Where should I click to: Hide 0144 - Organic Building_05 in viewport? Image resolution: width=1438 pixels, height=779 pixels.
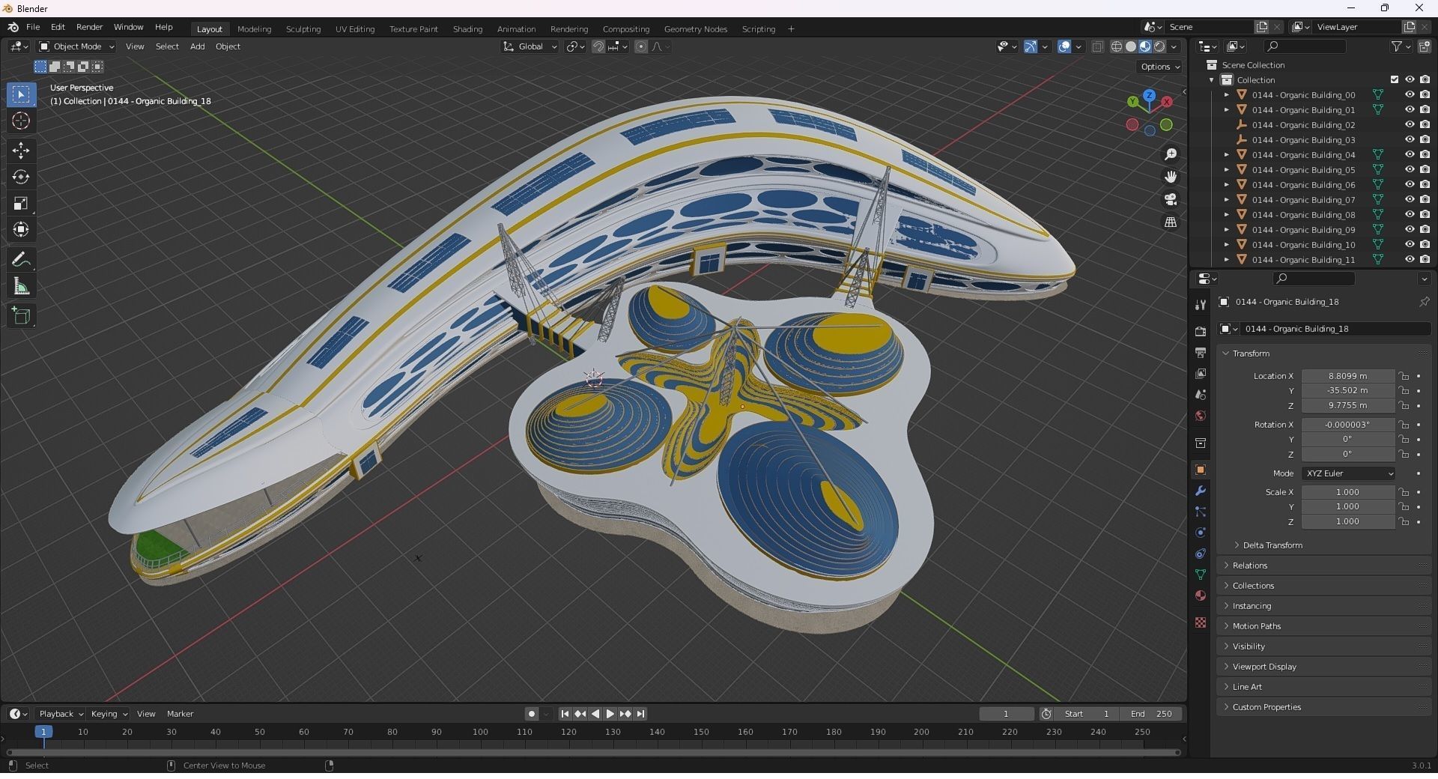1411,170
